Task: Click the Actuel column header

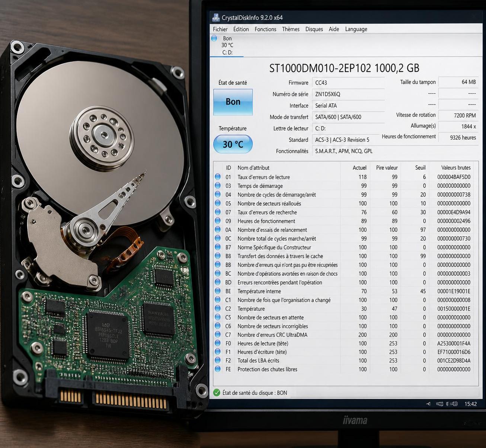Action: (359, 168)
